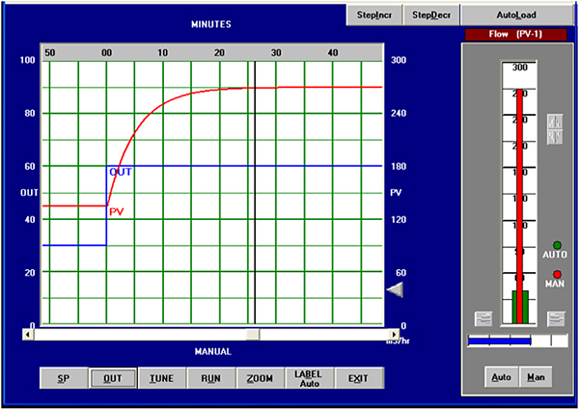Screen dimensions: 579x409
Task: Click the blue output bar under the faceplate
Action: (x=499, y=341)
